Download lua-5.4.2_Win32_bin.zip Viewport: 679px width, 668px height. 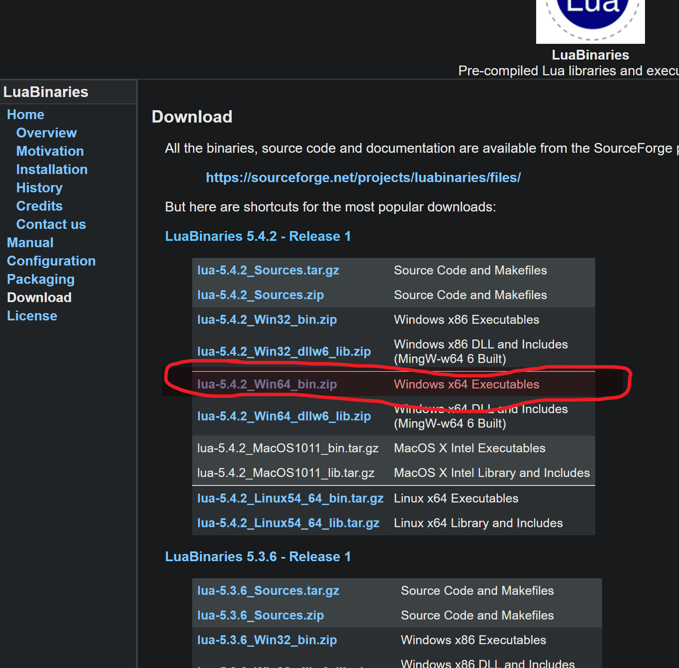coord(267,320)
